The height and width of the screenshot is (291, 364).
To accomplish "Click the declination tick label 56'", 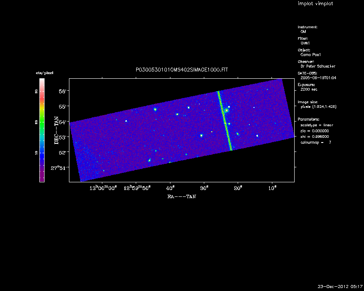I will (63, 91).
